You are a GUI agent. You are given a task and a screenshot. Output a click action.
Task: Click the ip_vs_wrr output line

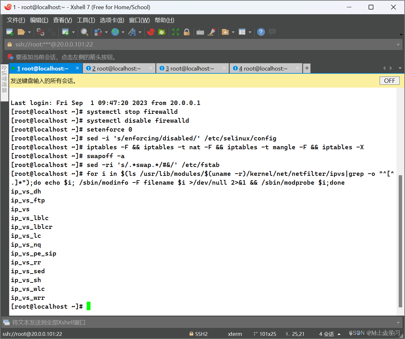[28, 298]
